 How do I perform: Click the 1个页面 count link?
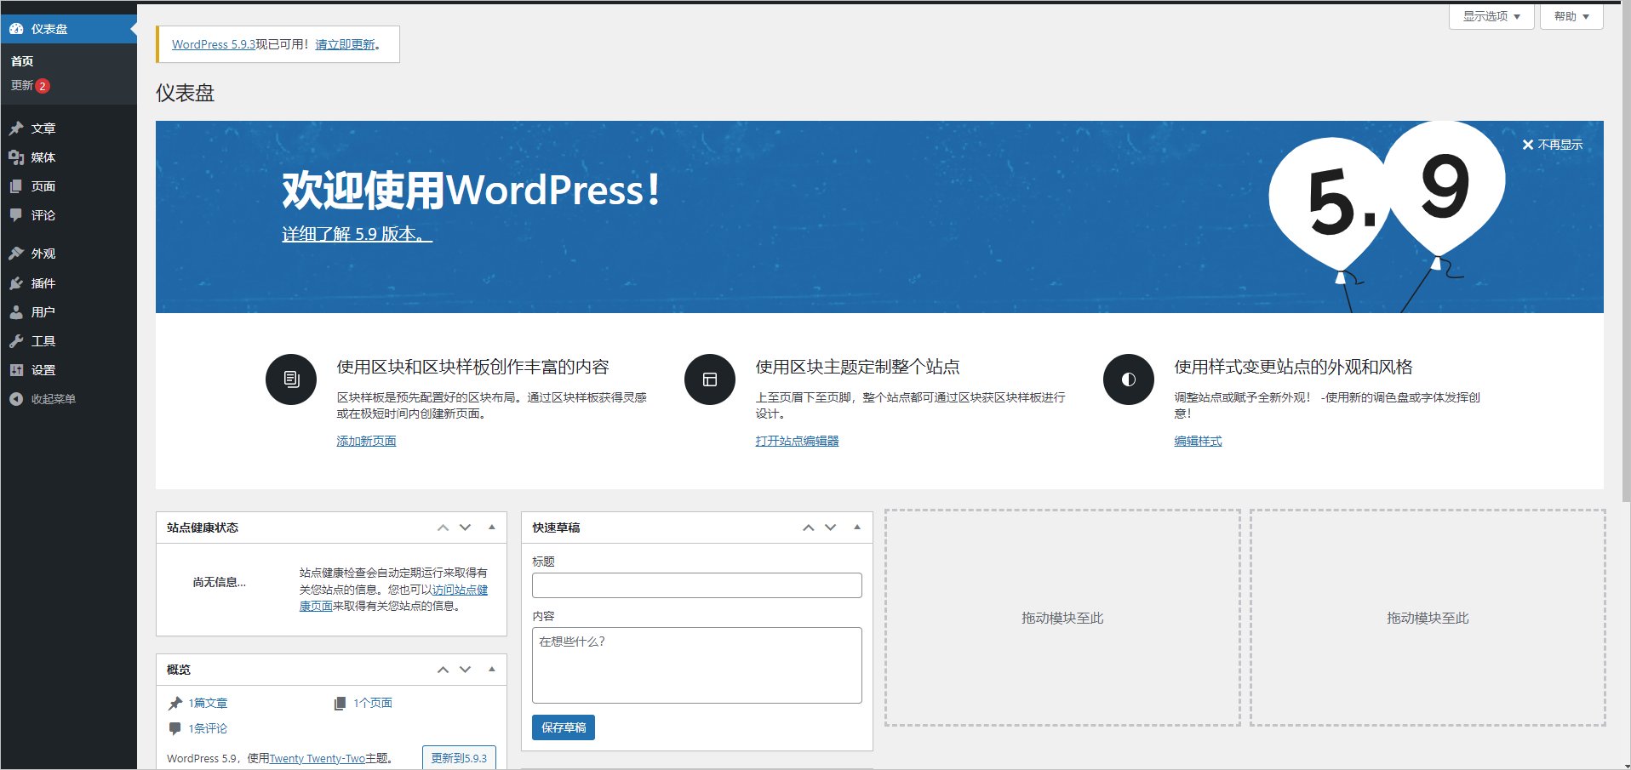373,703
